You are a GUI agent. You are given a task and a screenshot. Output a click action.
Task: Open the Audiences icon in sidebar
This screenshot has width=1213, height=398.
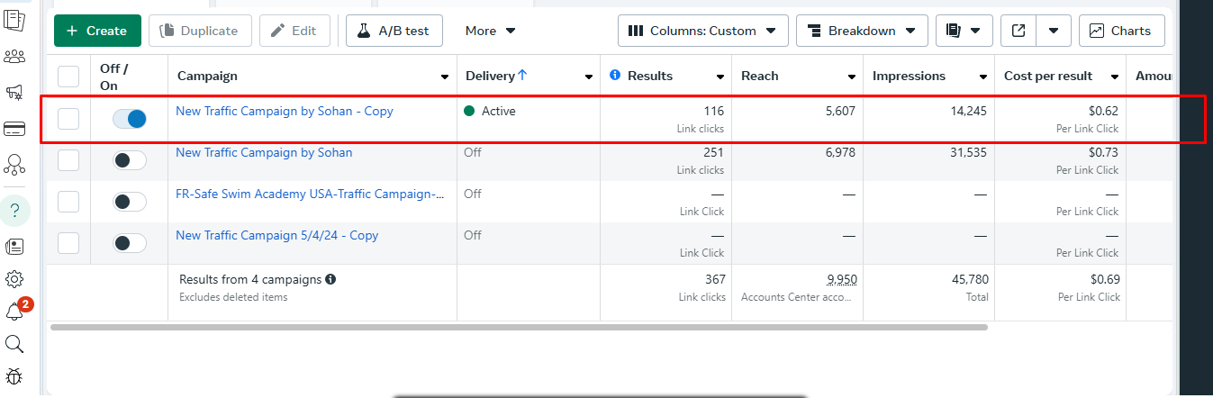14,57
